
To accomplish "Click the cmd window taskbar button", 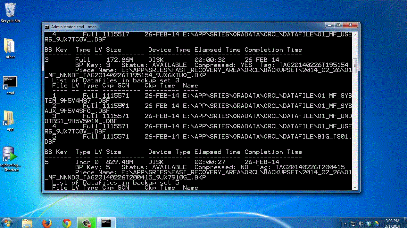I will point(106,223).
